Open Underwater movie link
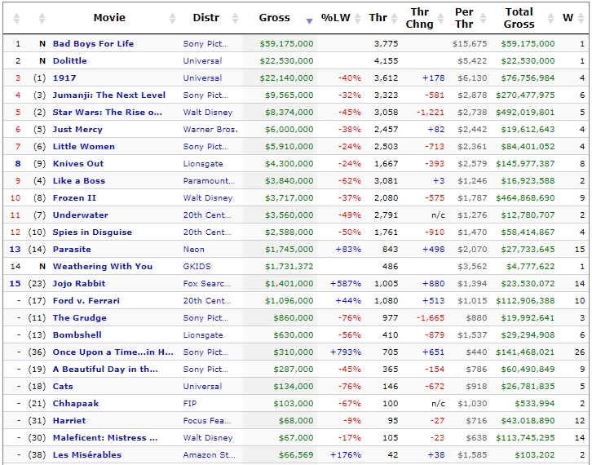The height and width of the screenshot is (465, 592). point(81,215)
